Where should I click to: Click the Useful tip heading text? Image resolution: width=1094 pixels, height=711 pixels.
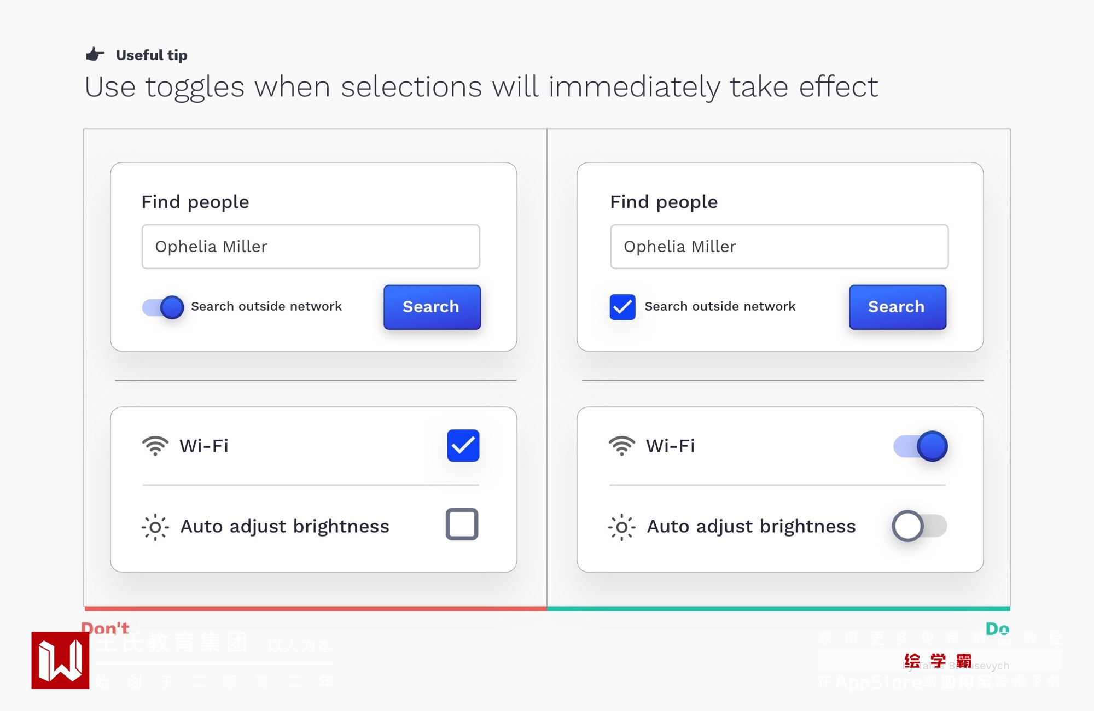coord(152,55)
